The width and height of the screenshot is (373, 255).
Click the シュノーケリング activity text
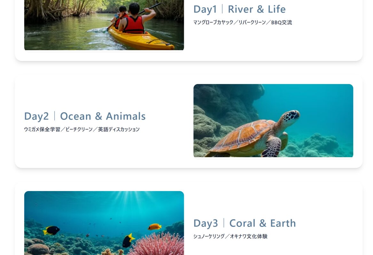[x=209, y=236]
